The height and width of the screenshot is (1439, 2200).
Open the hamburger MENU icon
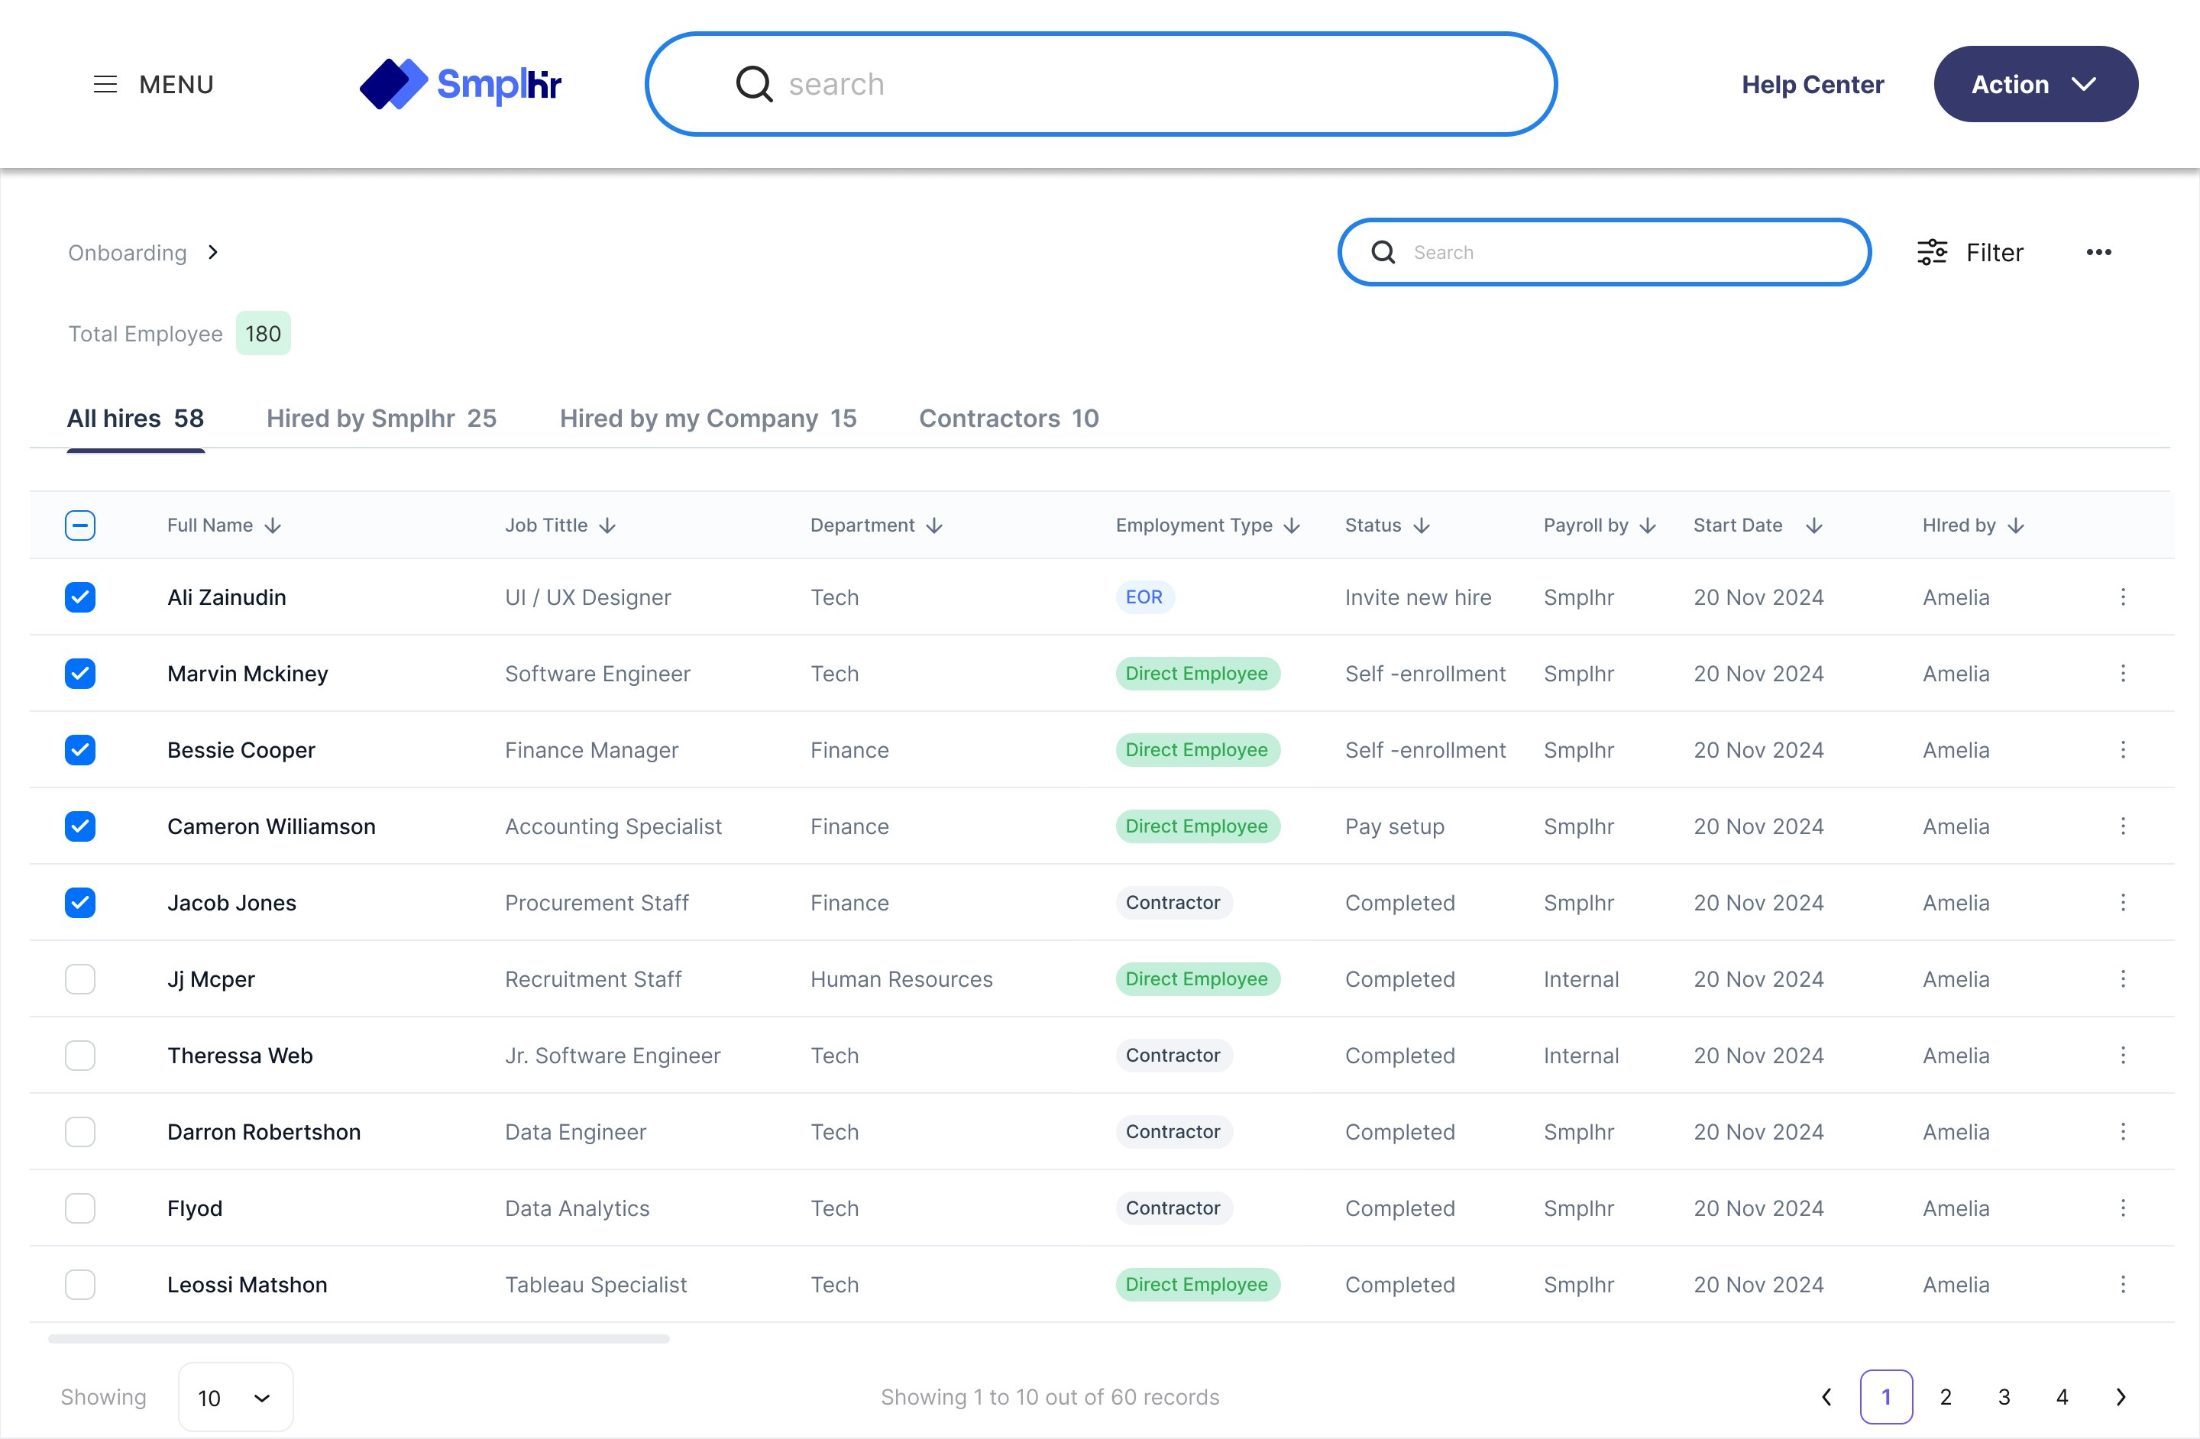tap(105, 84)
